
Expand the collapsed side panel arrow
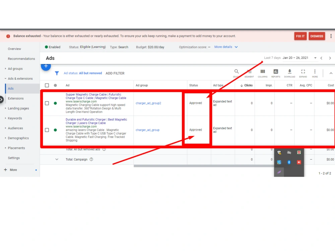click(1, 99)
